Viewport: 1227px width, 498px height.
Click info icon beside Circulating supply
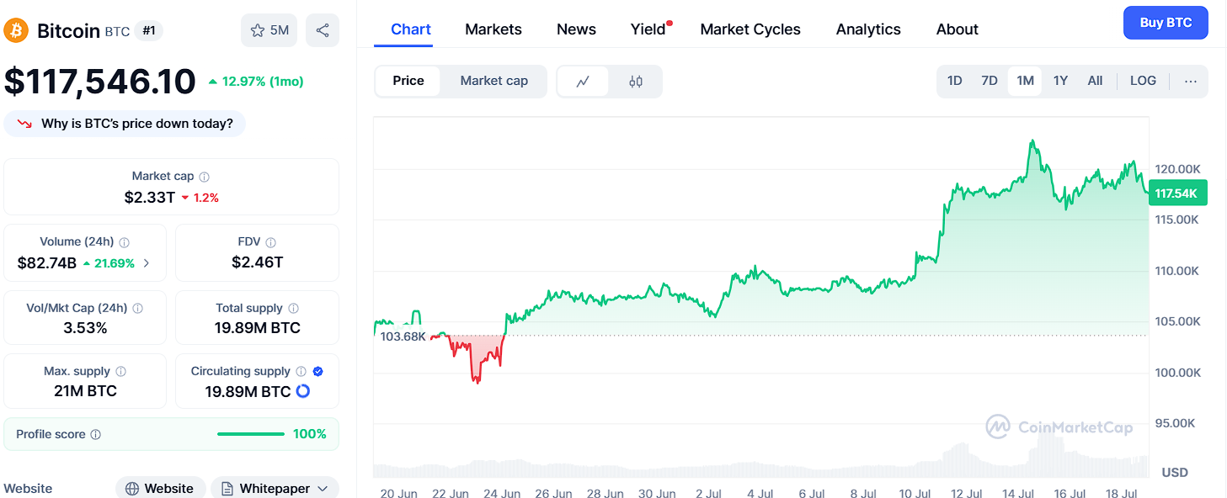(301, 372)
